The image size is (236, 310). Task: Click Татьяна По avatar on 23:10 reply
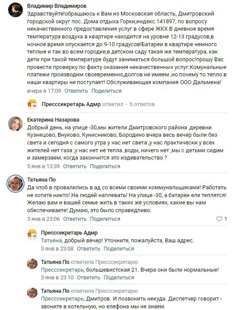(32, 264)
